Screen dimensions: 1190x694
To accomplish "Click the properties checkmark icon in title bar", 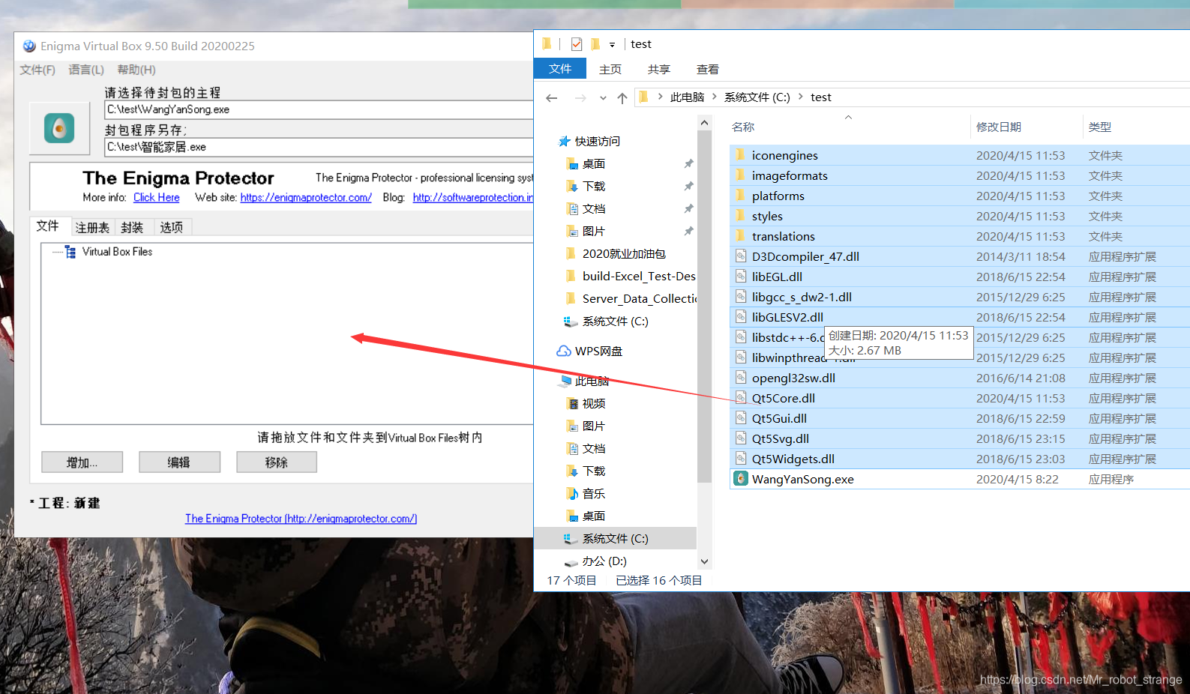I will [577, 44].
